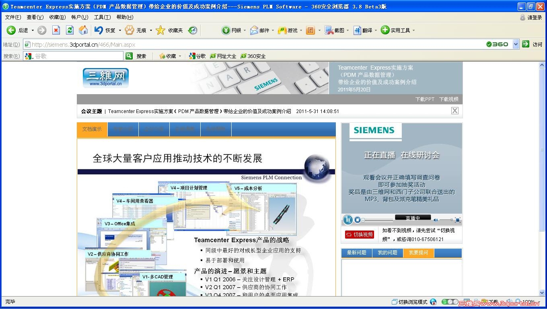The width and height of the screenshot is (547, 309).
Task: Open the 帮助(H) menu
Action: point(125,17)
